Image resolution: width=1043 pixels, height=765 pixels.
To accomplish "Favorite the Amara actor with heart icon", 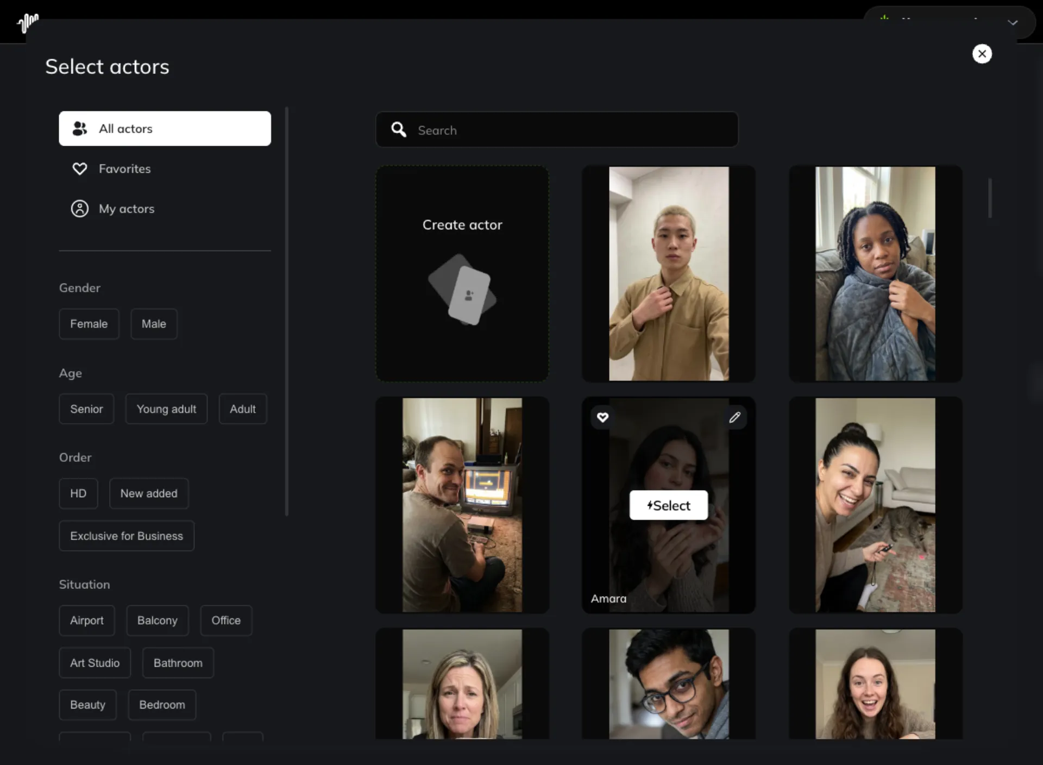I will (x=602, y=417).
